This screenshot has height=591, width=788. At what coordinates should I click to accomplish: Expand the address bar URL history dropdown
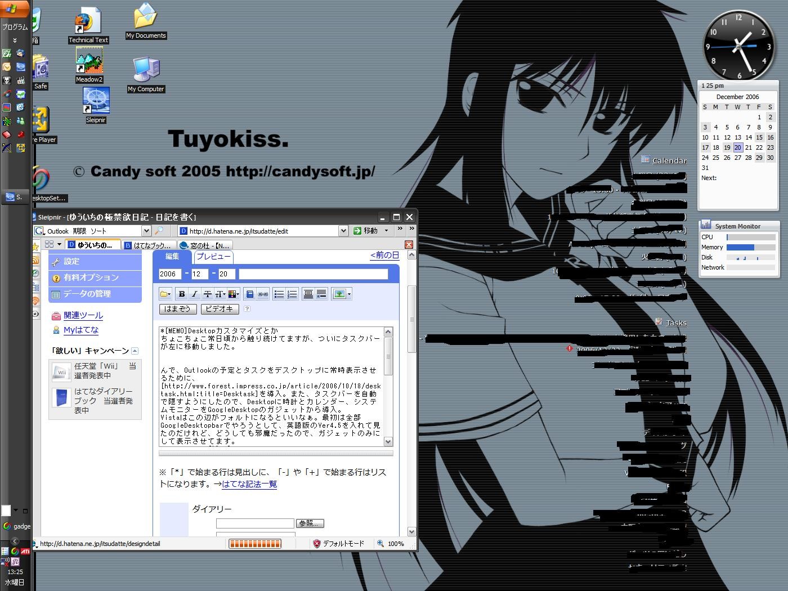pos(343,231)
